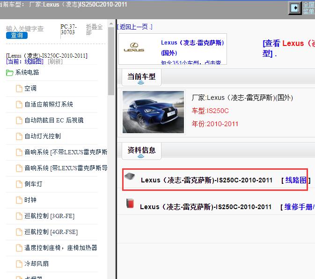Focus the keyword search input field
This screenshot has height=279, width=315.
[25, 29]
